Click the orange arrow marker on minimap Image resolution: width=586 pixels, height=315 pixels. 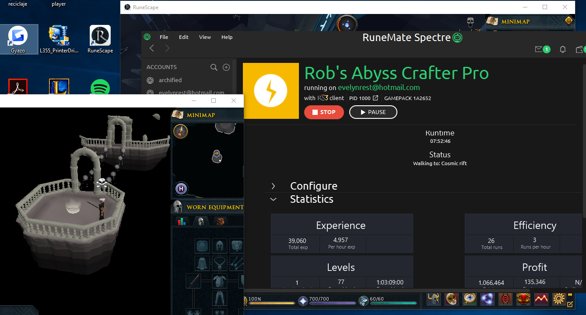217,154
